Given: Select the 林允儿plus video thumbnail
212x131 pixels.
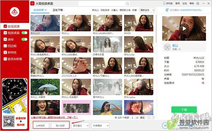Looking at the screenshot, I should pyautogui.click(x=139, y=87).
